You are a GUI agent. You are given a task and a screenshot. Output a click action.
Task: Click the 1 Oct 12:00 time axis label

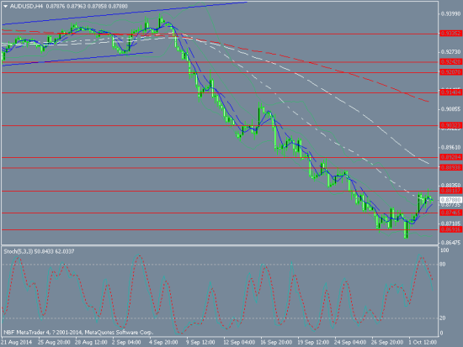[423, 342]
